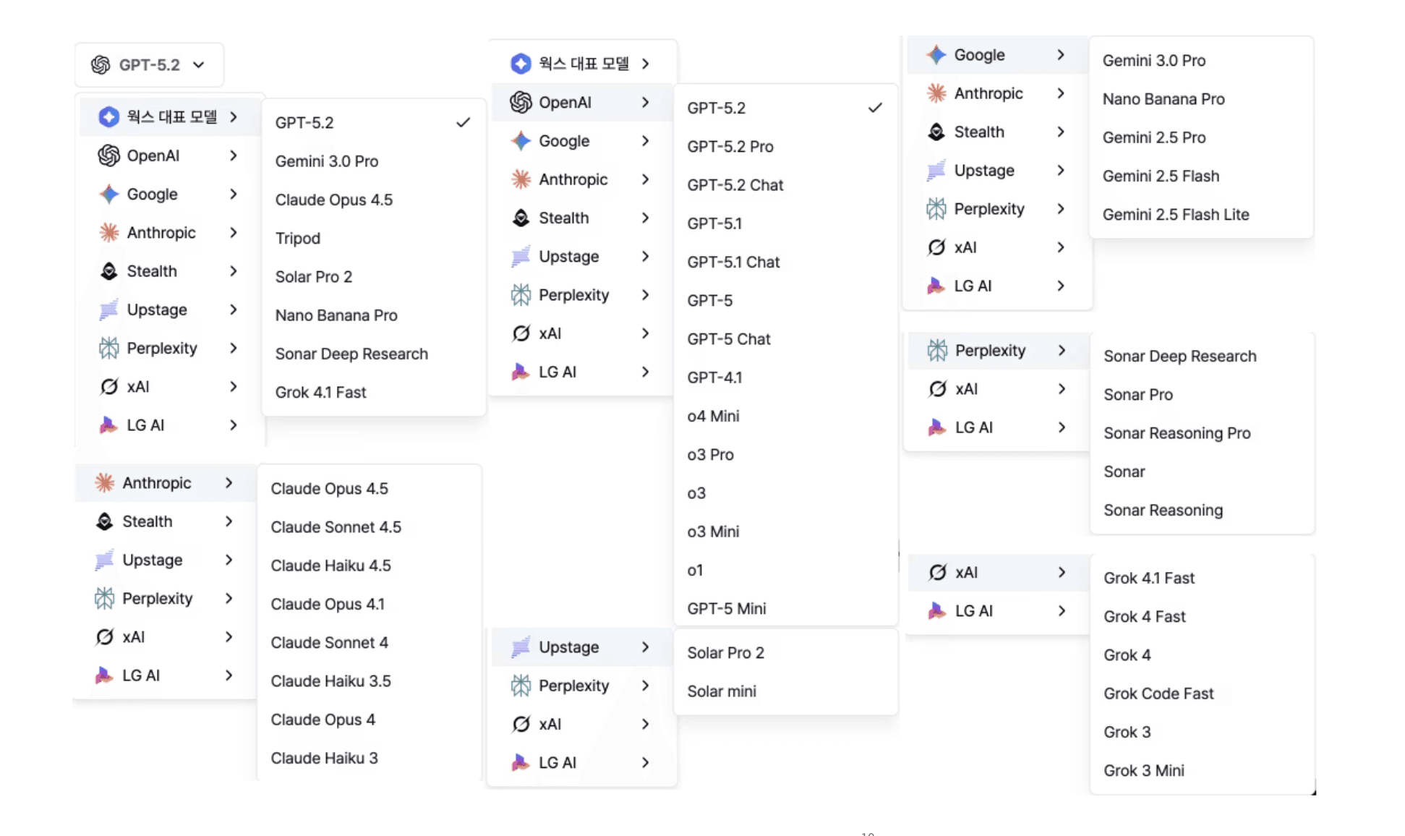This screenshot has width=1405, height=836.
Task: Open the GPT-5.2 model selector dropdown
Action: pos(149,65)
